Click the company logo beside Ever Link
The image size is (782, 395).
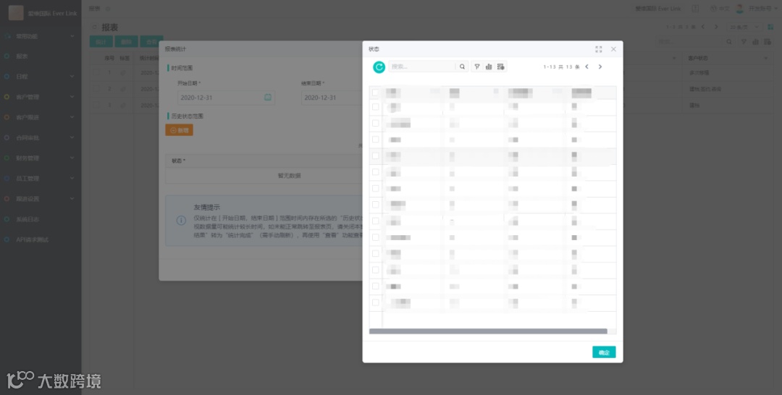[16, 13]
